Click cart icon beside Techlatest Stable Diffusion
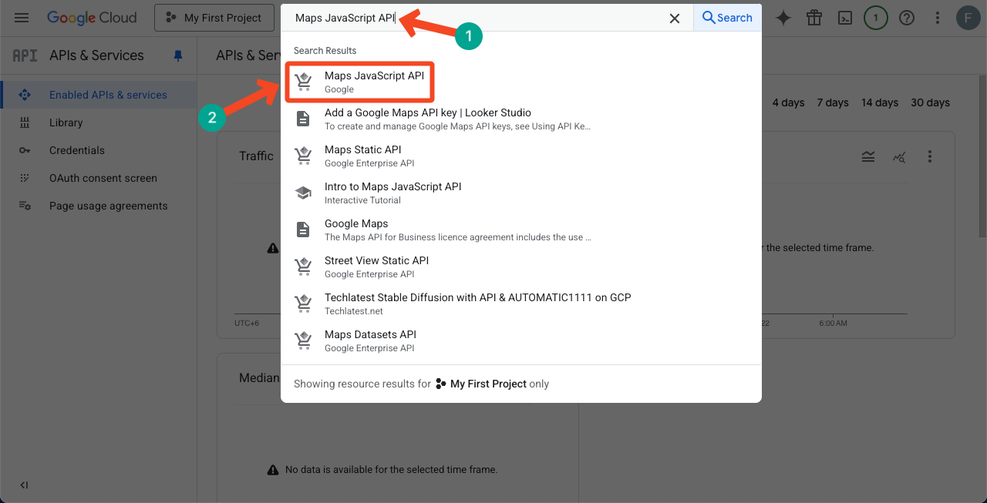This screenshot has height=503, width=987. pos(304,303)
